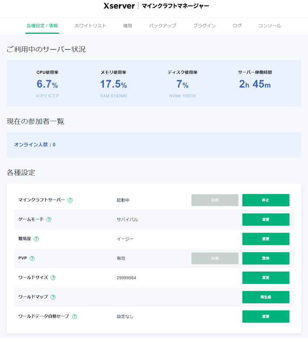The height and width of the screenshot is (338, 308).
Task: Change ワールドデータ自動セーブ with its 変更 button
Action: (x=265, y=316)
